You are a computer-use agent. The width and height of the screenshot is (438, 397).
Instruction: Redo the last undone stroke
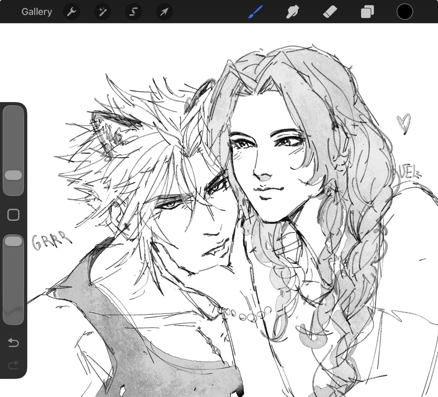coord(14,365)
